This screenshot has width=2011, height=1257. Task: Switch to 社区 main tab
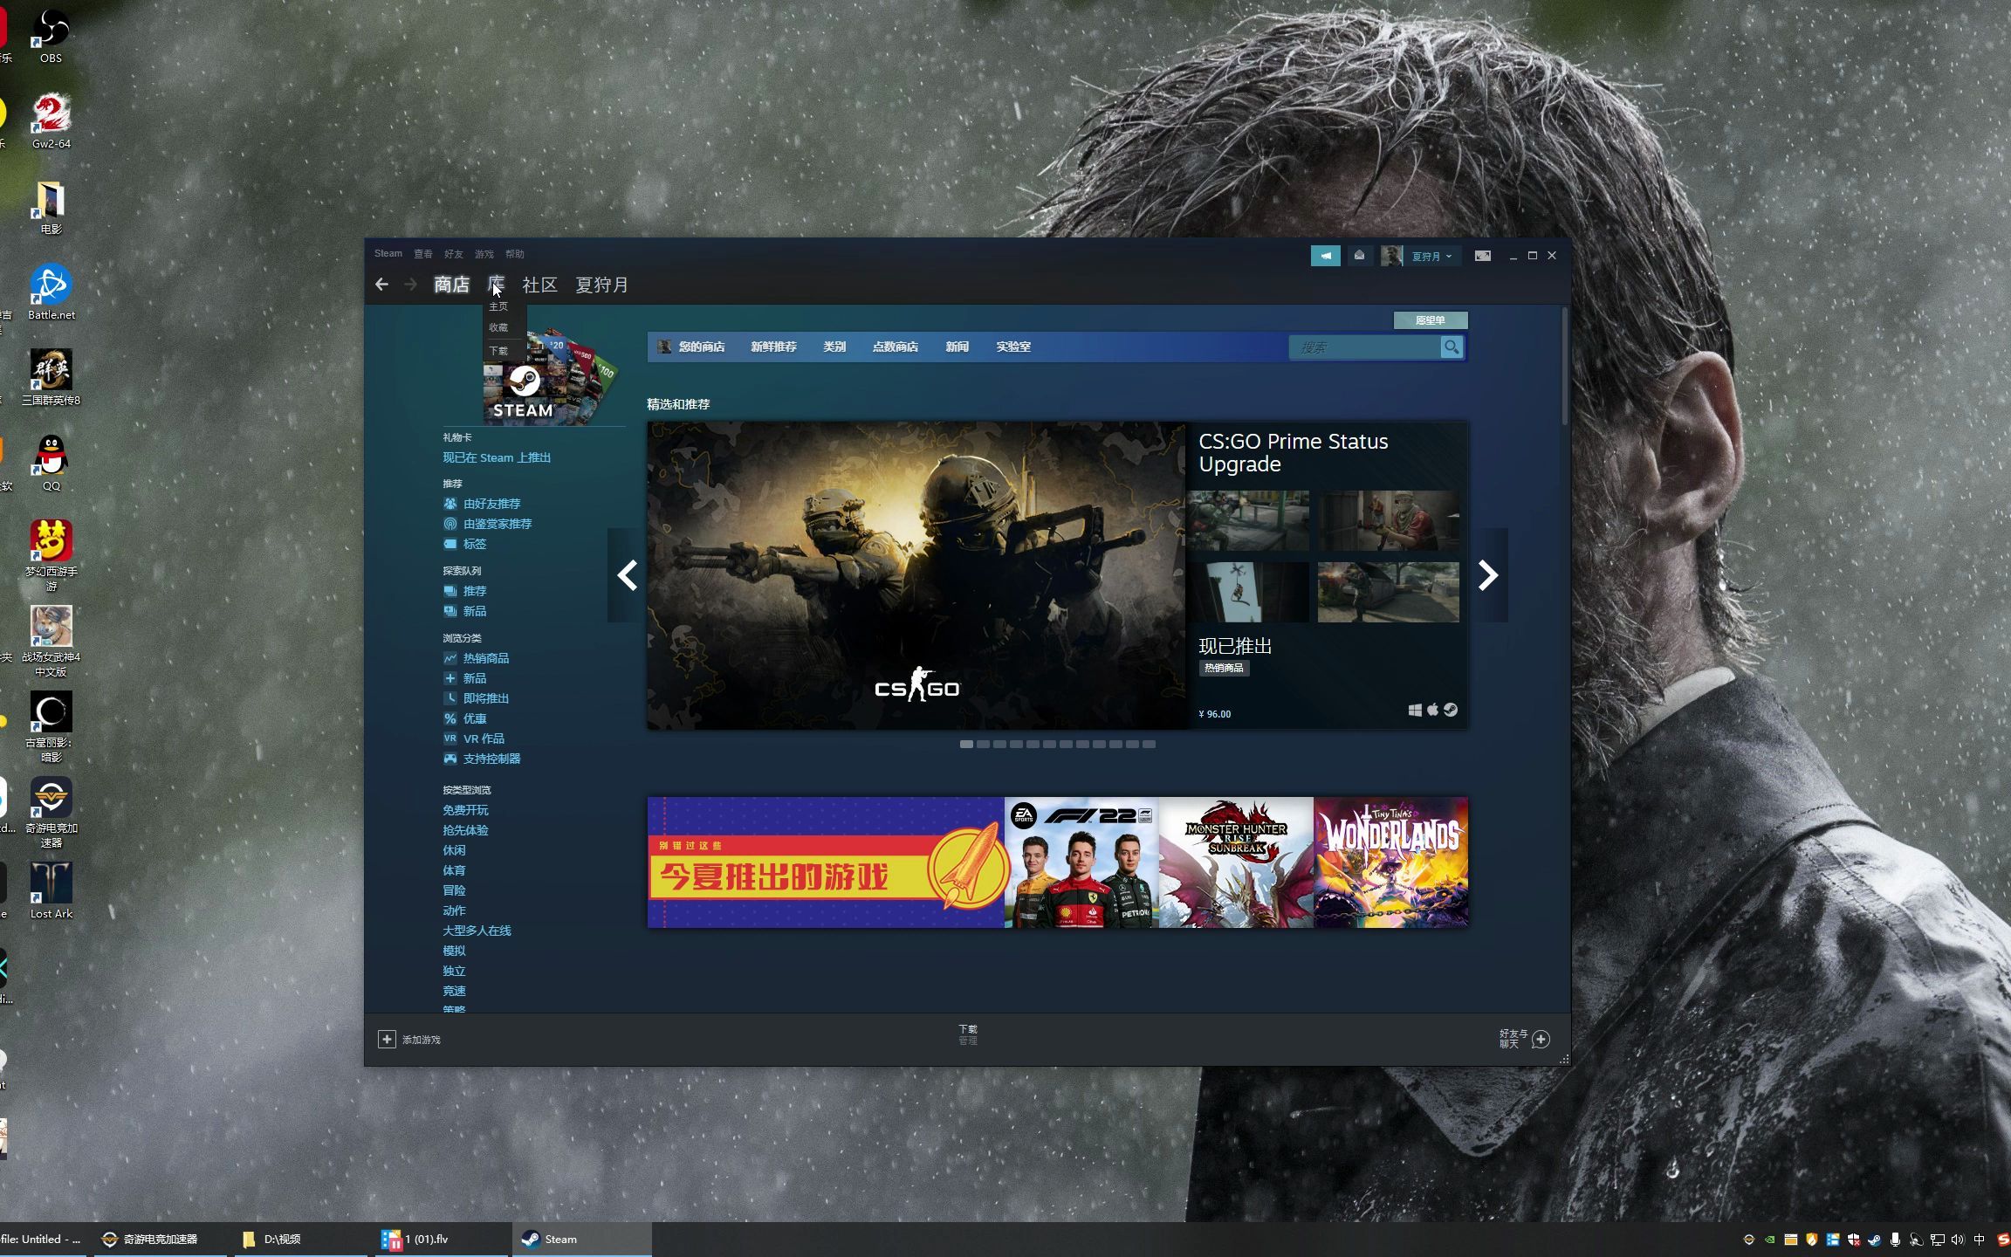[x=539, y=285]
